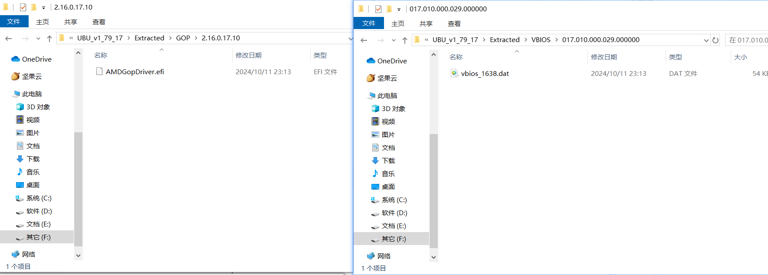768x275 pixels.
Task: Expand address bar history in left window
Action: click(351, 38)
